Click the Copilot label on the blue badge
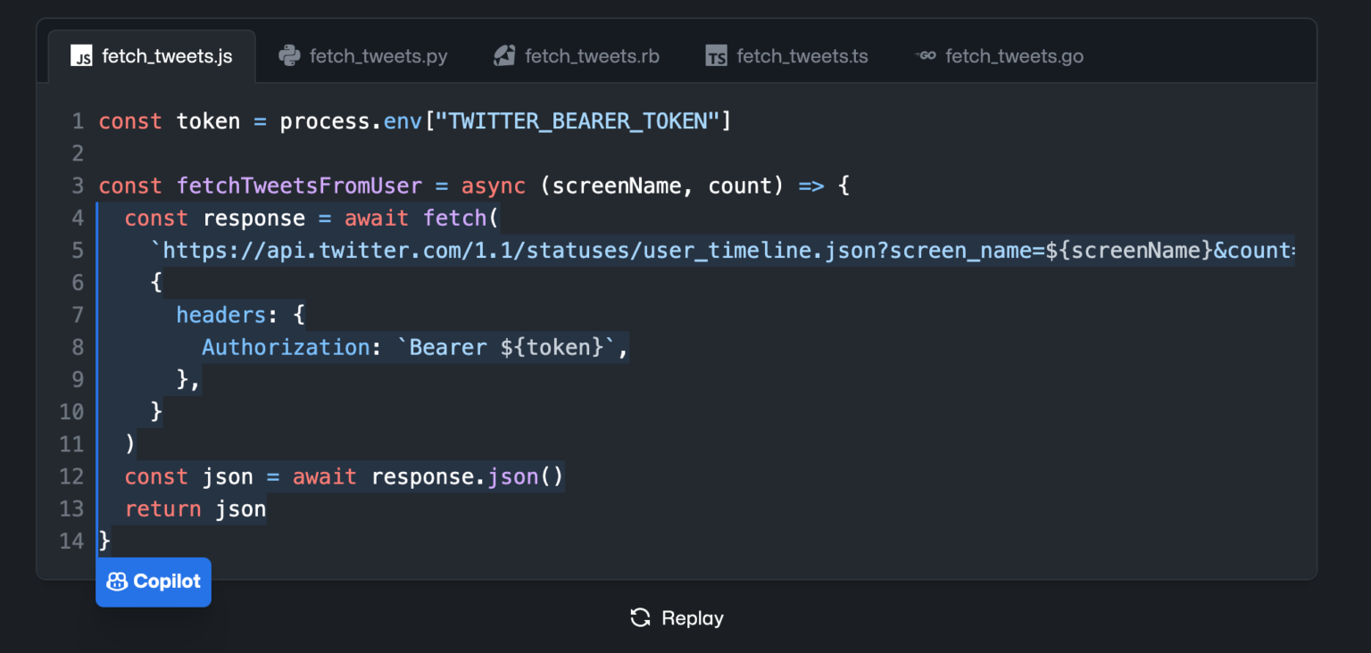Viewport: 1371px width, 653px height. coord(167,582)
